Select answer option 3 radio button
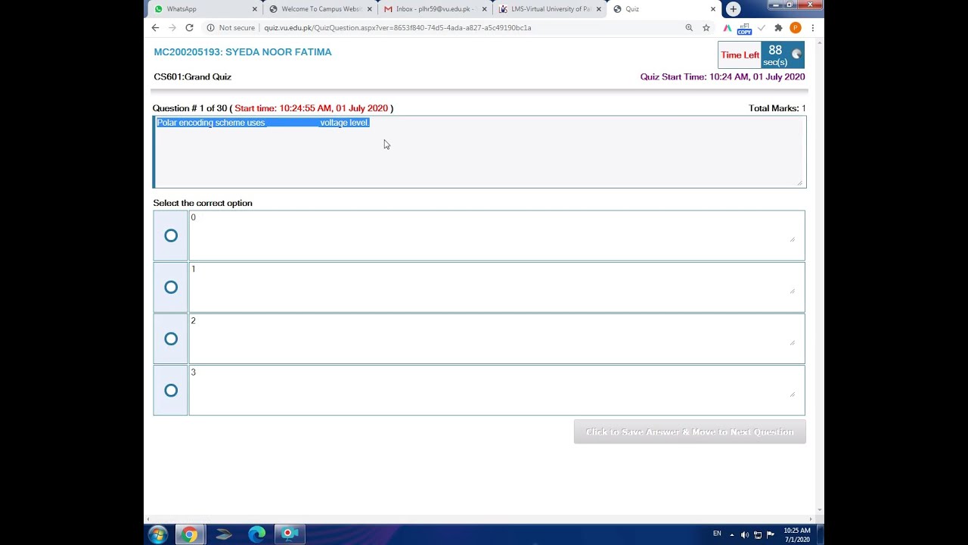Image resolution: width=968 pixels, height=545 pixels. coord(171,391)
